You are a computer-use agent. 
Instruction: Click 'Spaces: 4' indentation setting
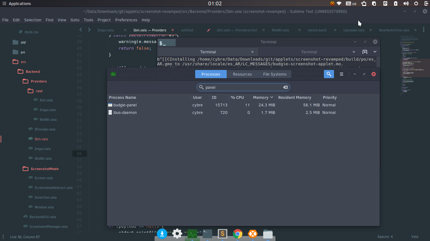click(385, 237)
